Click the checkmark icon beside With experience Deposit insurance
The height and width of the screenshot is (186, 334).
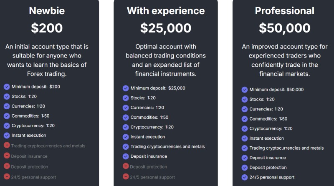126,156
